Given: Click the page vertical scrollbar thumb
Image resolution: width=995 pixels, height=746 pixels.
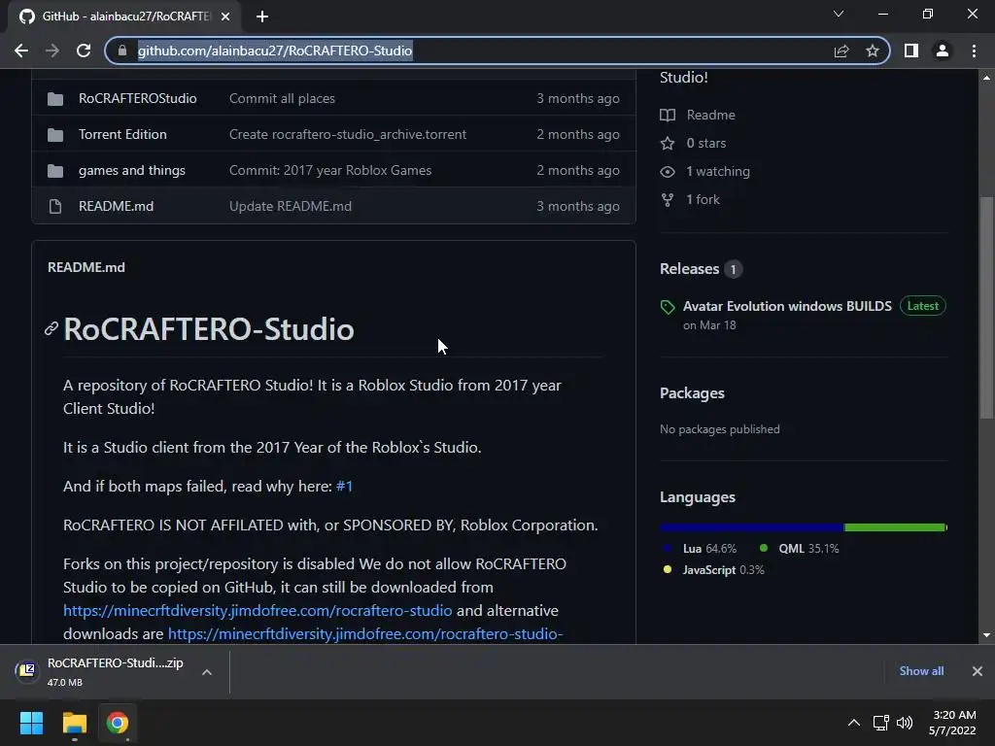Looking at the screenshot, I should [x=986, y=308].
